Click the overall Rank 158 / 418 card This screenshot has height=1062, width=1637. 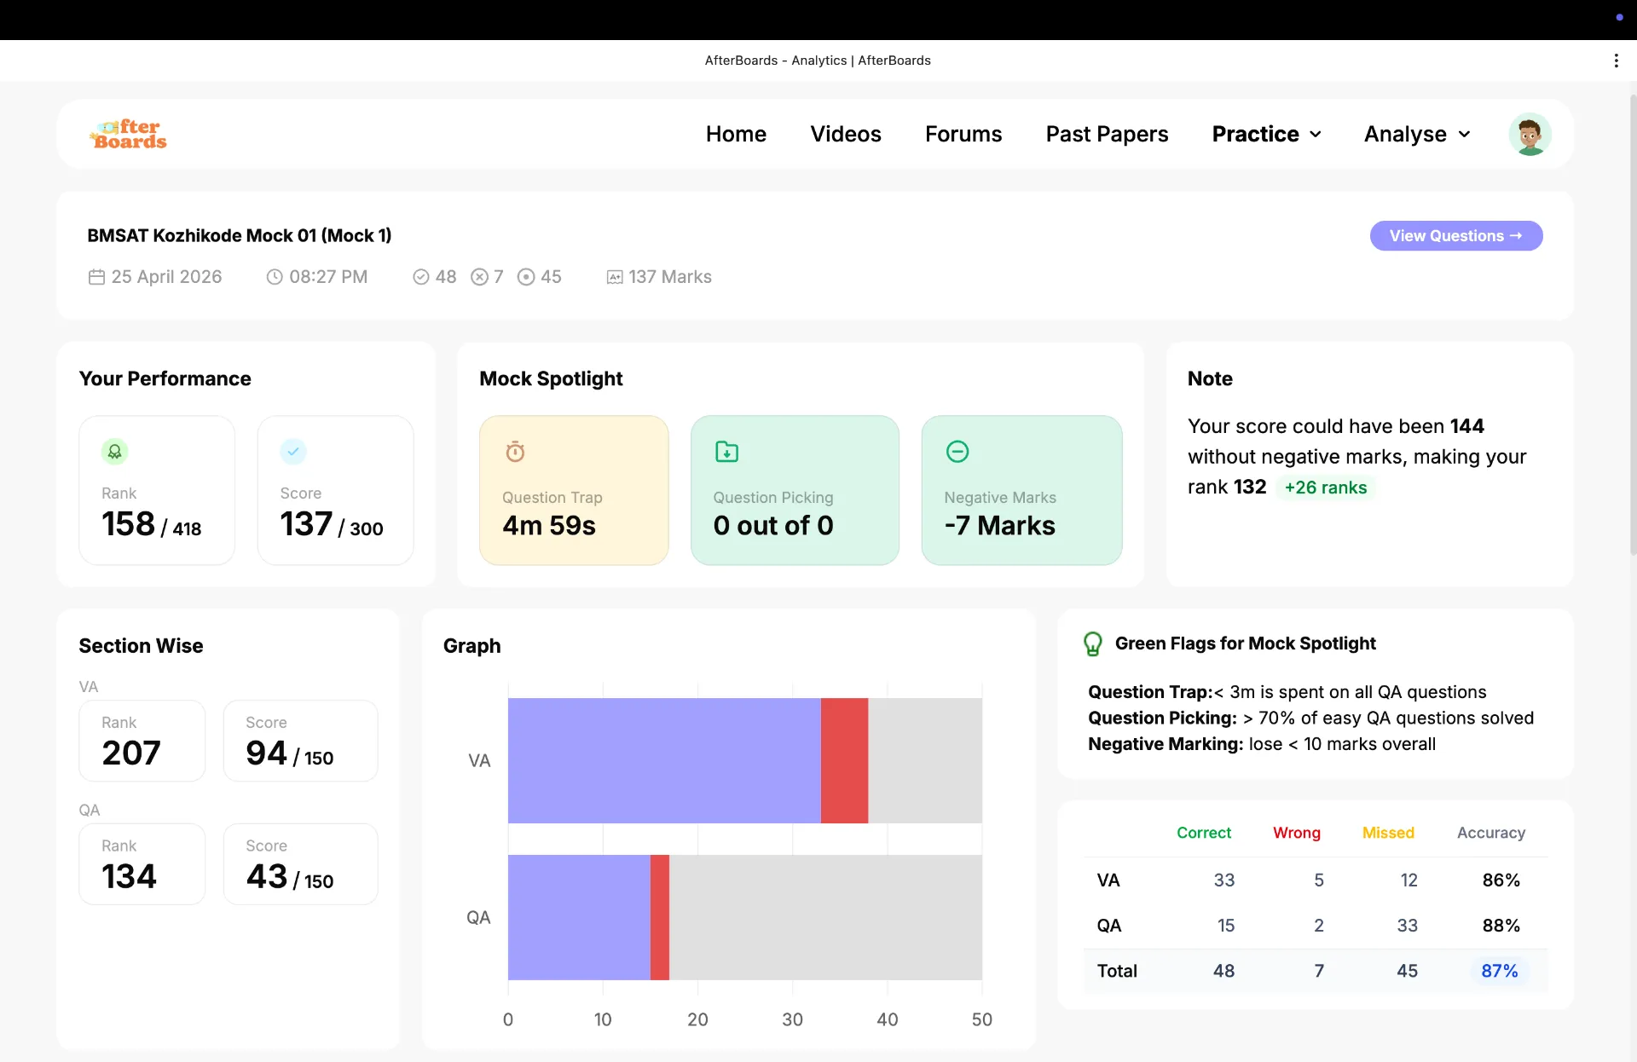pos(157,490)
